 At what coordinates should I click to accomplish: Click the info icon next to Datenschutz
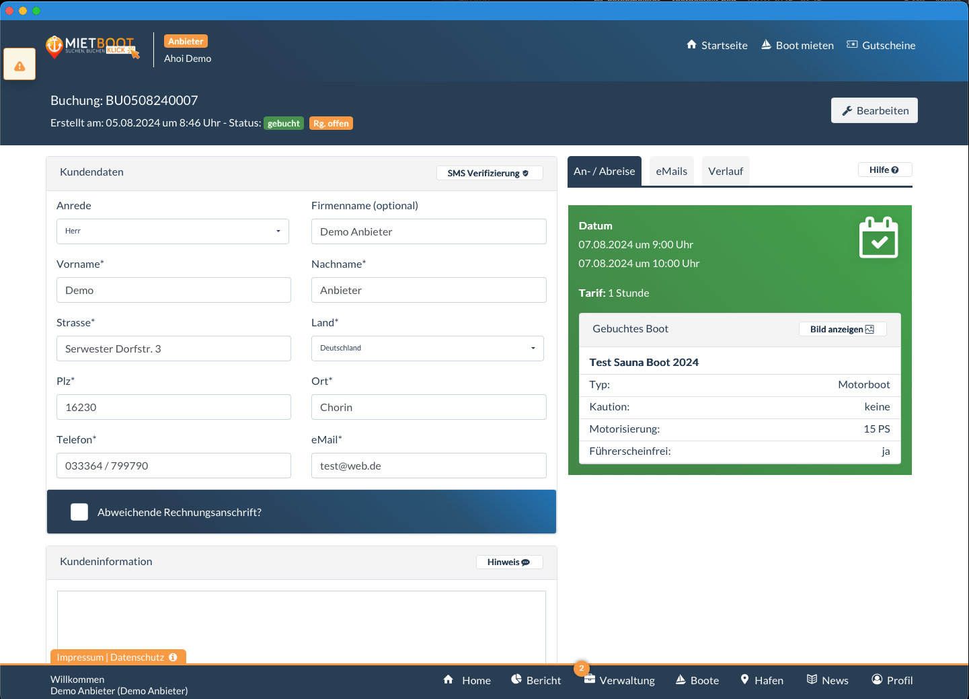[x=173, y=657]
